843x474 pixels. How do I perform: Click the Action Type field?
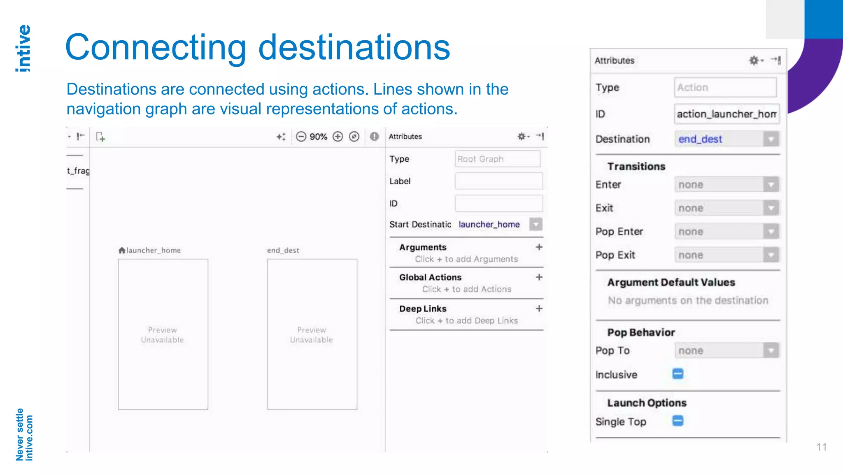coord(725,87)
